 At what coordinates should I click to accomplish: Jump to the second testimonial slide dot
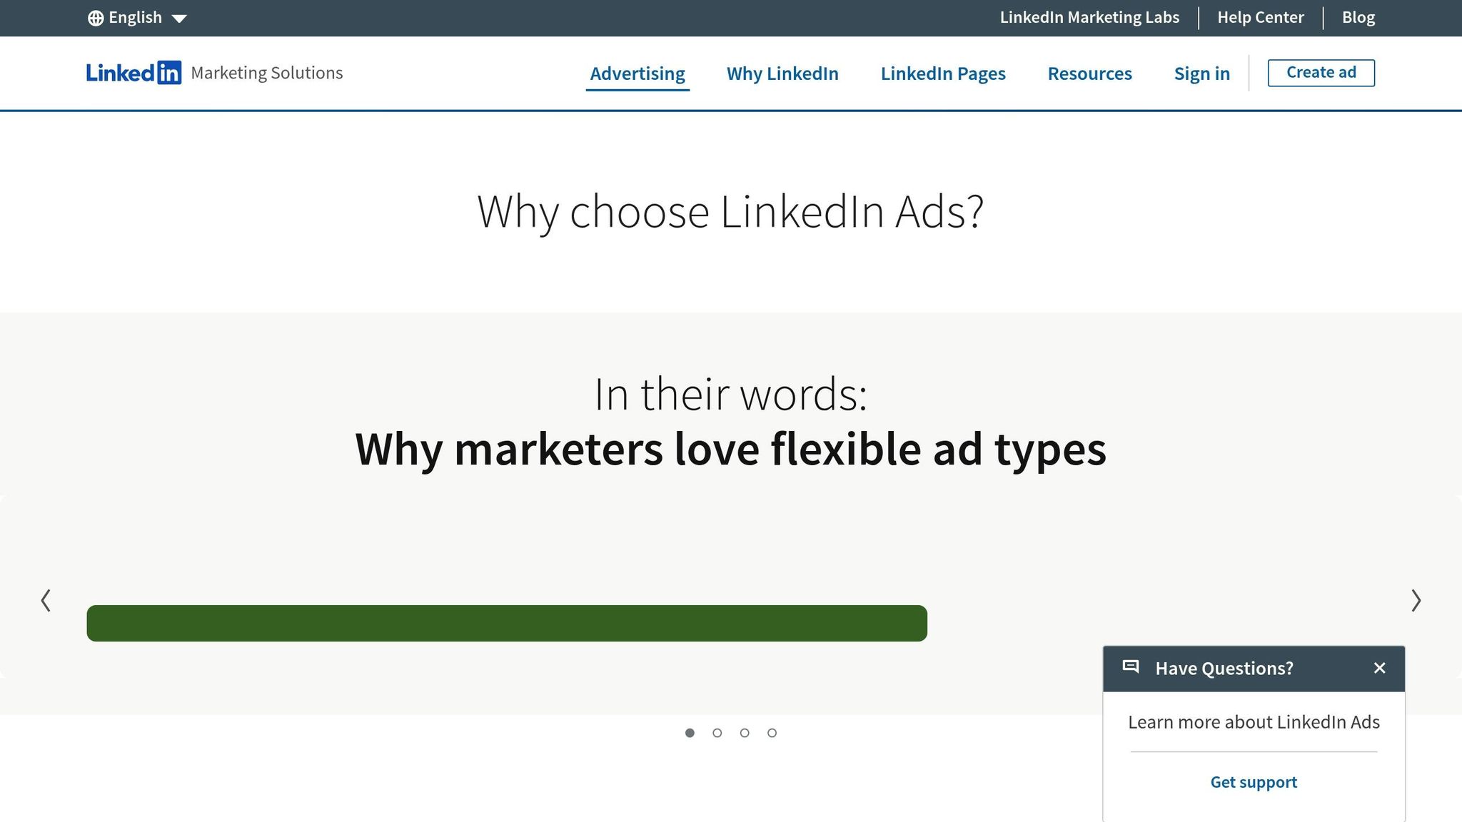pos(717,732)
